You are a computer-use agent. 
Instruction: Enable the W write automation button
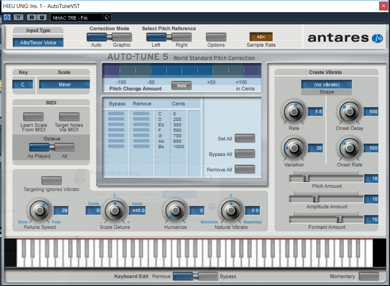(42, 17)
